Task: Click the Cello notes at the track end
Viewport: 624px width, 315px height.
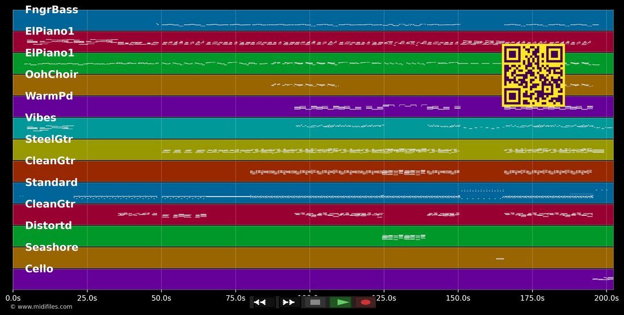Action: click(x=603, y=278)
